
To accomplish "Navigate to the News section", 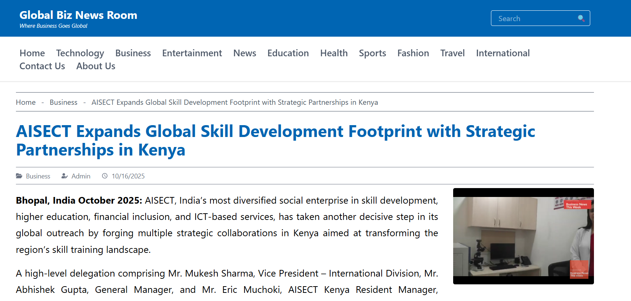I will (245, 53).
